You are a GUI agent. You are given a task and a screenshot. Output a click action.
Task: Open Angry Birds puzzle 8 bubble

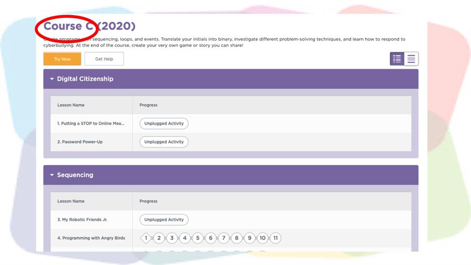click(x=236, y=238)
